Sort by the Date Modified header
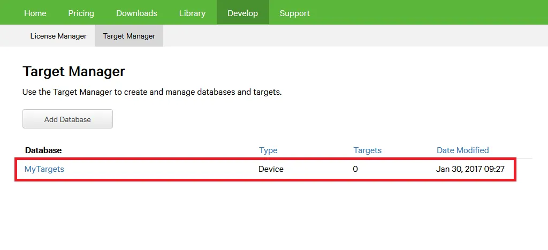Screen dimensions: 548x250 coord(462,150)
